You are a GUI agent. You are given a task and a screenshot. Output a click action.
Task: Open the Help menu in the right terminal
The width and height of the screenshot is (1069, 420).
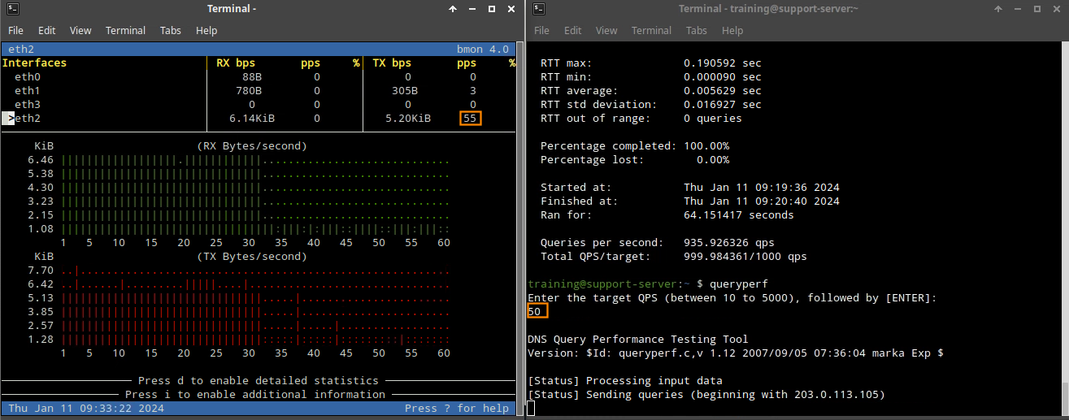point(732,30)
